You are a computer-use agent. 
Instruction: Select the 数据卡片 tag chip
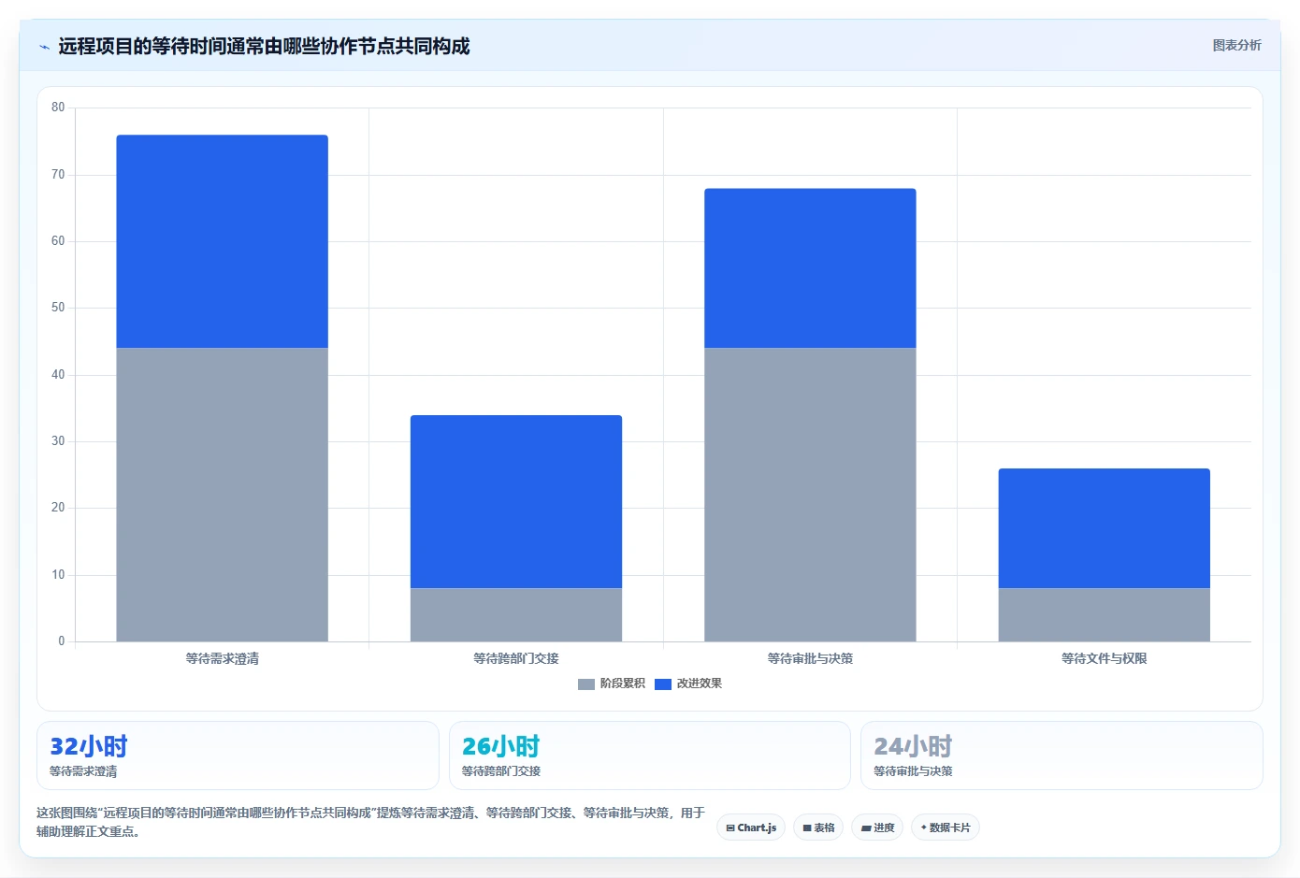945,828
